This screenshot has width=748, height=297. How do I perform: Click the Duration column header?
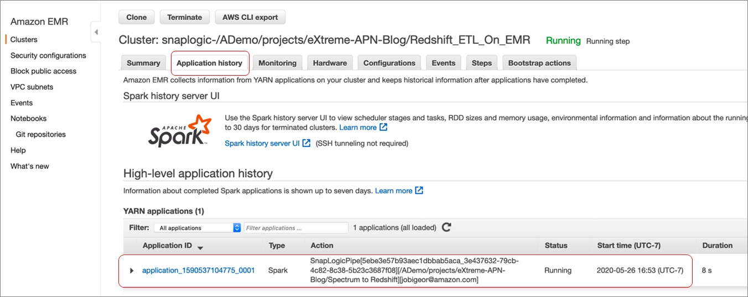coord(717,246)
